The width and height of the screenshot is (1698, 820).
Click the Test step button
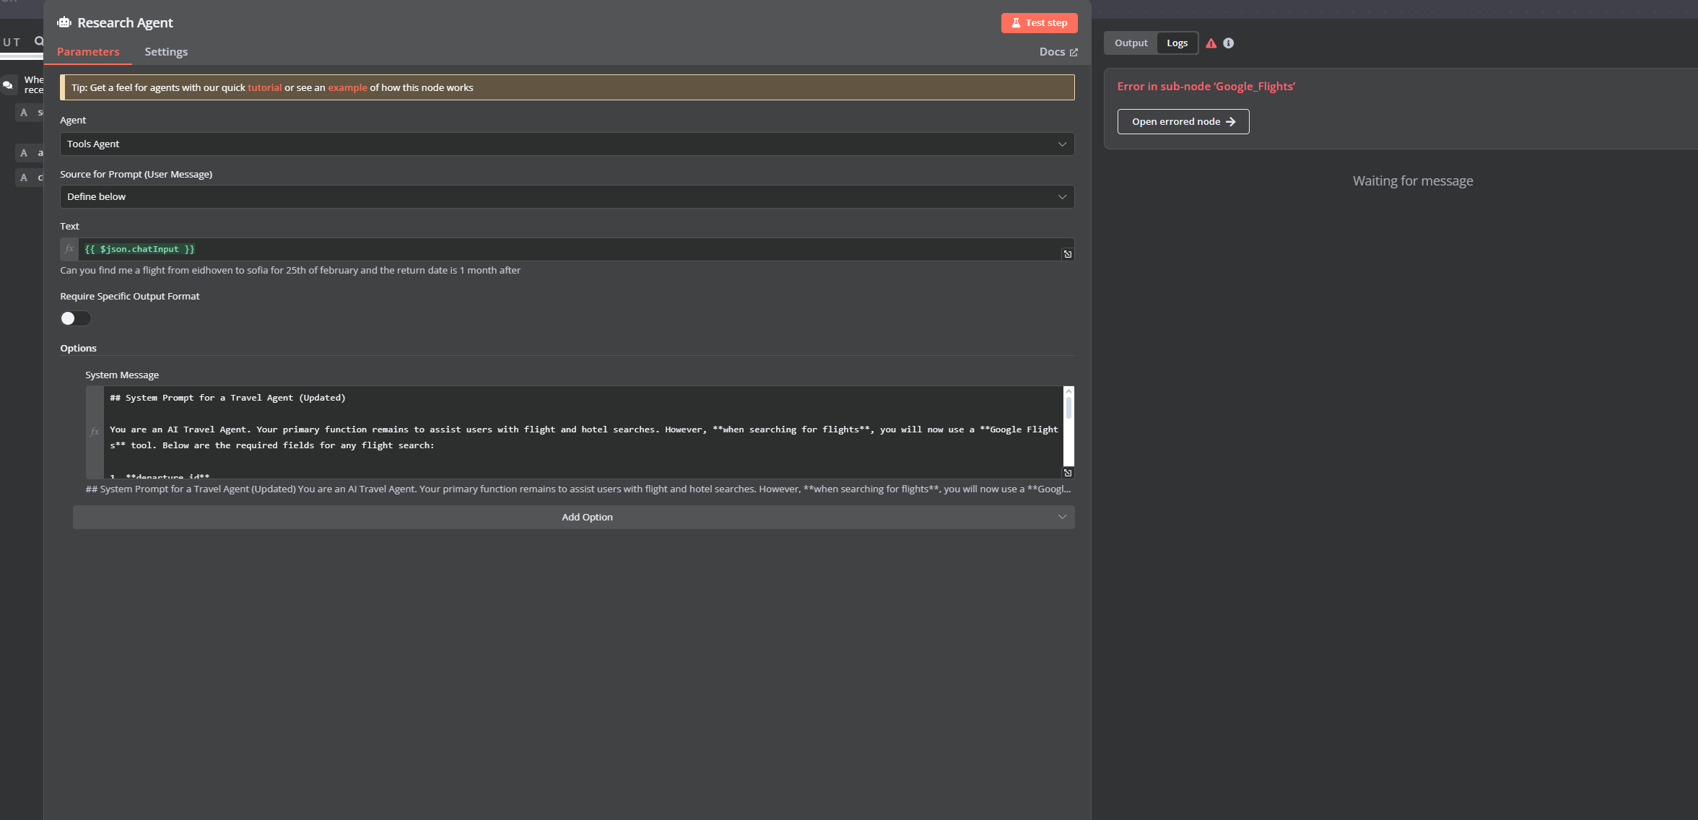pyautogui.click(x=1039, y=23)
